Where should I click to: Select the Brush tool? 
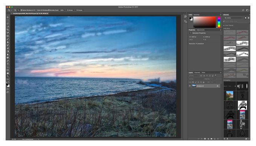[8, 39]
